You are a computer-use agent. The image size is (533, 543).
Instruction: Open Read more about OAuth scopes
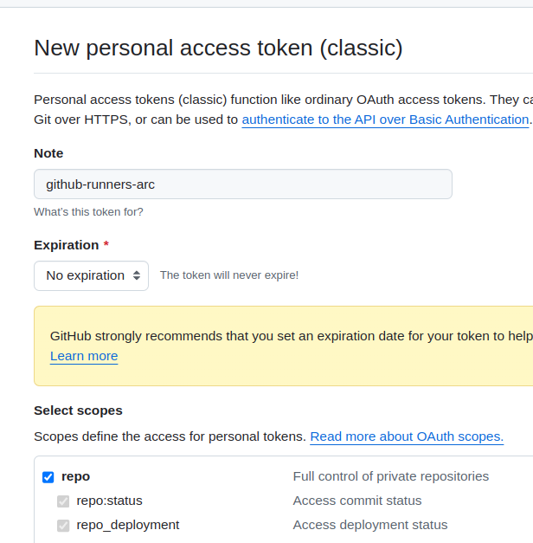(407, 436)
